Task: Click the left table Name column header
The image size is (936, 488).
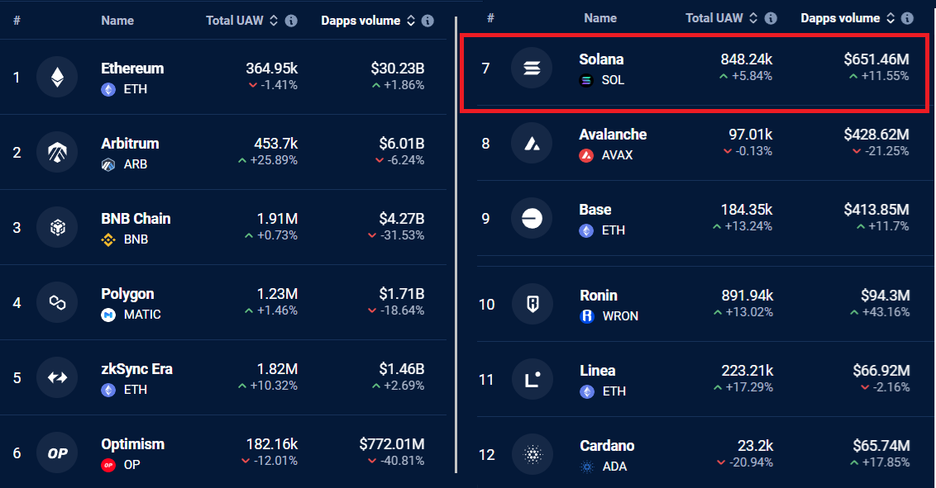Action: (x=117, y=21)
